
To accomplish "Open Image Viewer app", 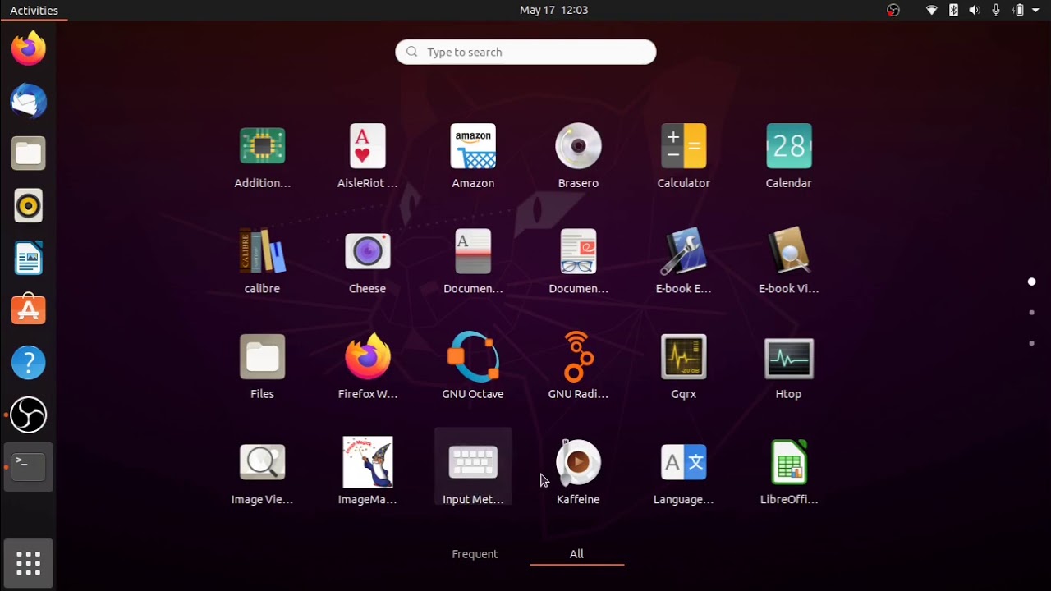I will click(x=262, y=462).
